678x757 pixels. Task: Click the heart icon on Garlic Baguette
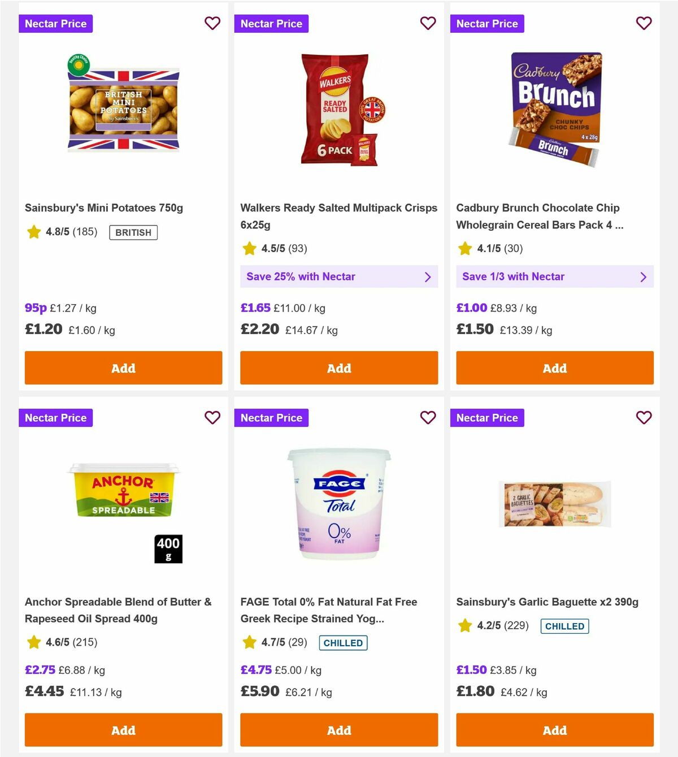click(644, 418)
